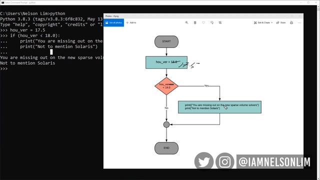Screen dimensions: 320x180
Task: Click the print statements process box
Action: 219,107
